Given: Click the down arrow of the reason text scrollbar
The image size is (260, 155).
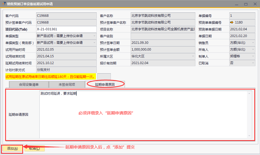Looking at the screenshot, I should 249,136.
